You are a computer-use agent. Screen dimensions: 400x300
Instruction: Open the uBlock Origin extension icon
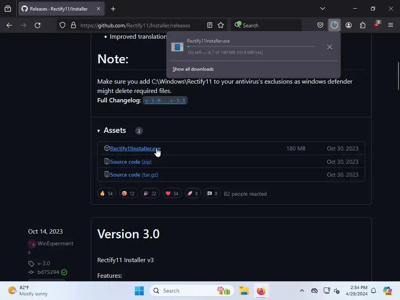click(377, 25)
